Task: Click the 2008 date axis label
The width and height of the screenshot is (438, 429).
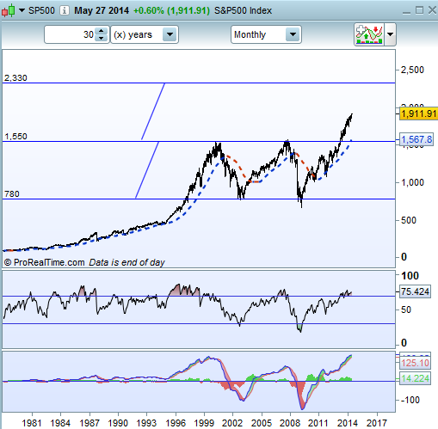Action: [290, 423]
